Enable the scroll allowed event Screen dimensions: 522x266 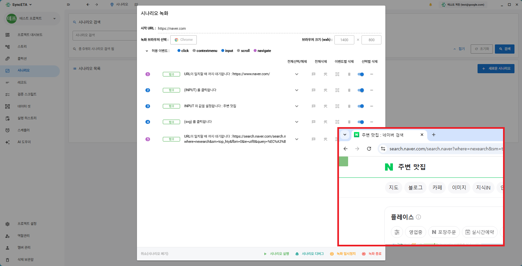[243, 51]
